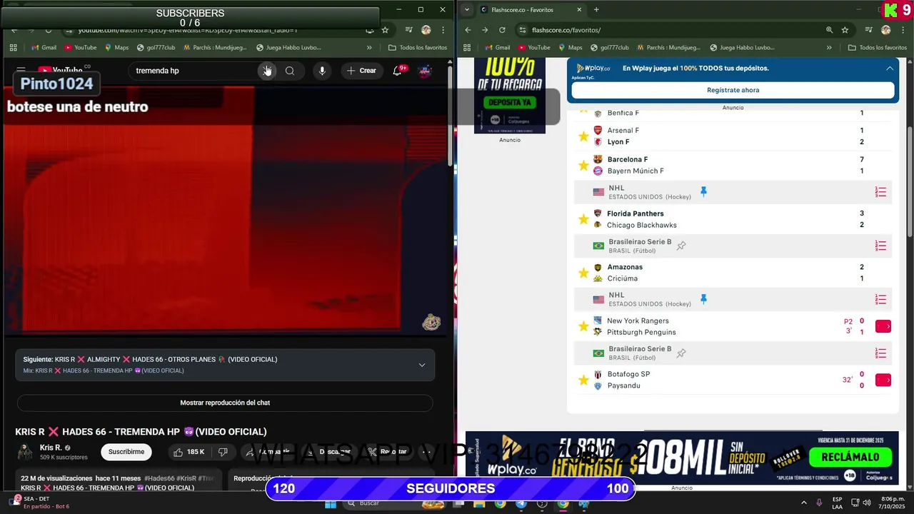
Task: Start YouTube voice search with microphone
Action: 322,71
